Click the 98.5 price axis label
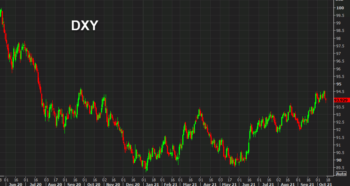The image size is (350, 186). click(x=341, y=31)
